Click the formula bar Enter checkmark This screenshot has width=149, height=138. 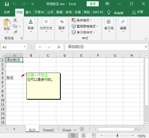(x=49, y=47)
